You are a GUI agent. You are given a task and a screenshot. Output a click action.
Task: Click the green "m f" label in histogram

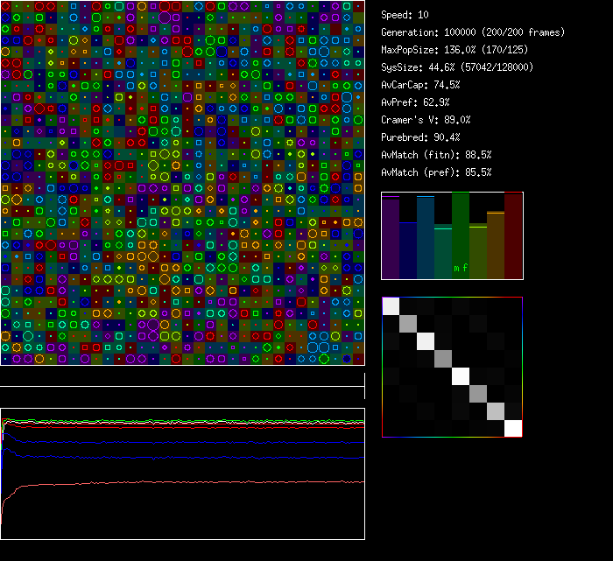[x=460, y=268]
